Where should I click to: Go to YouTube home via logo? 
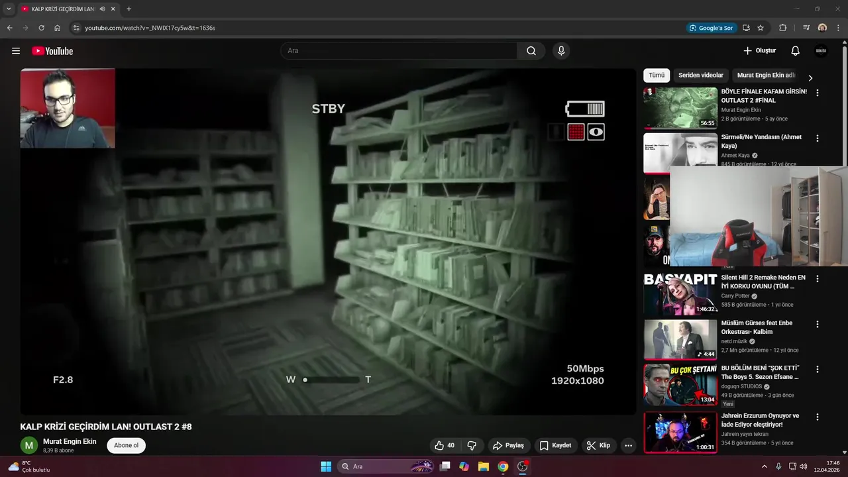[52, 51]
